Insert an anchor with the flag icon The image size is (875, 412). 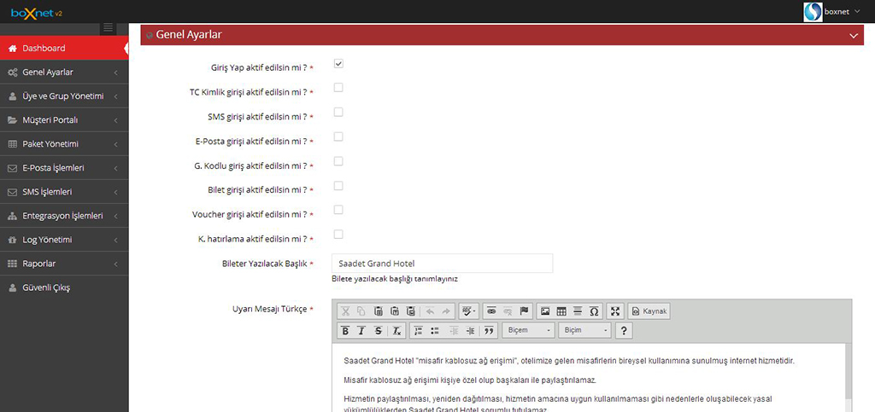(524, 311)
